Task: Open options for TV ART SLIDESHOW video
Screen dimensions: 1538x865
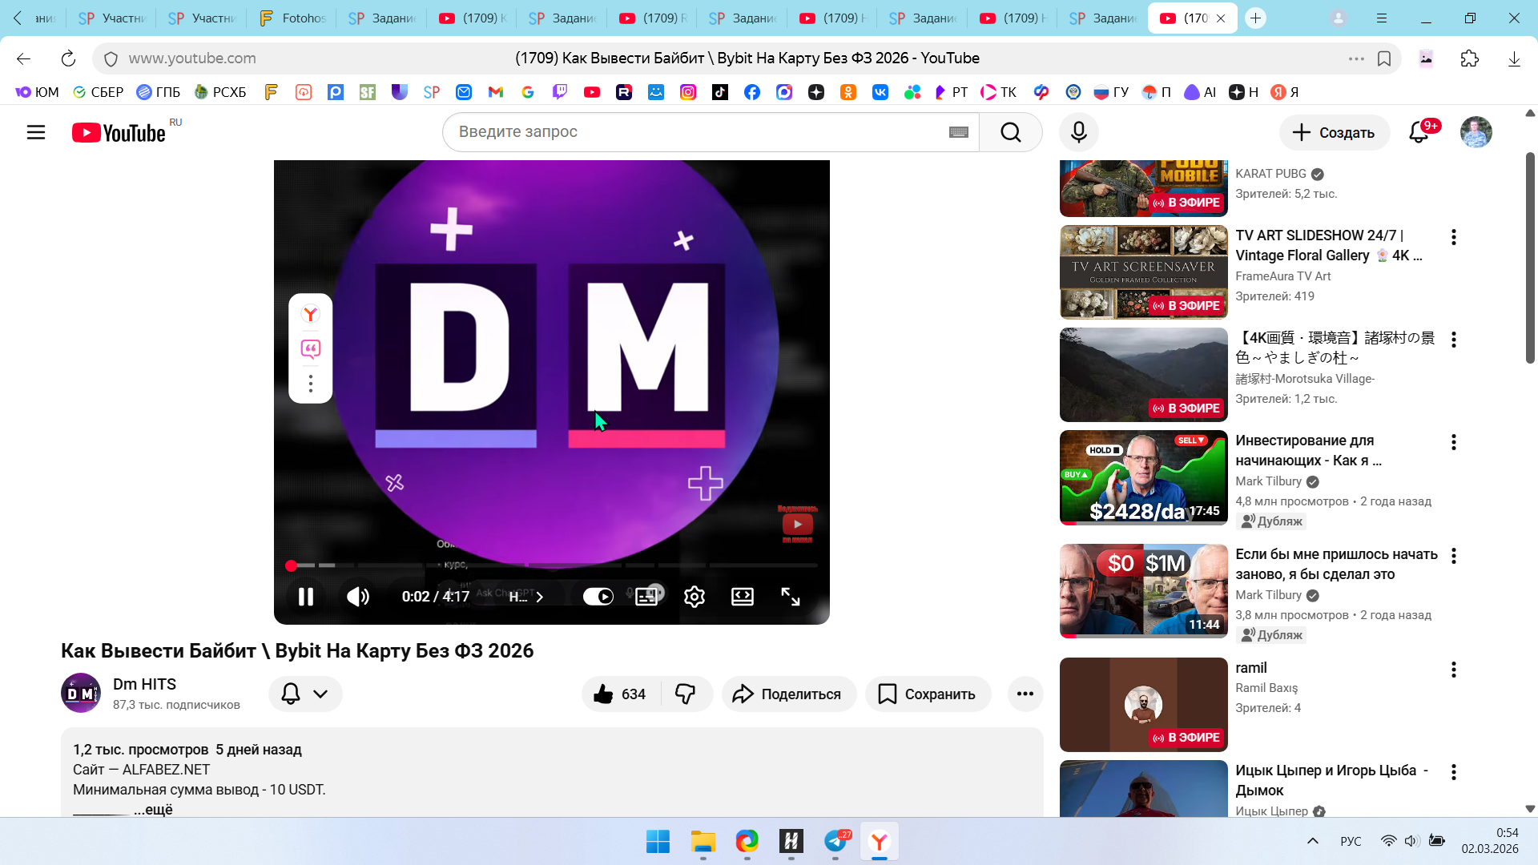Action: [x=1453, y=237]
